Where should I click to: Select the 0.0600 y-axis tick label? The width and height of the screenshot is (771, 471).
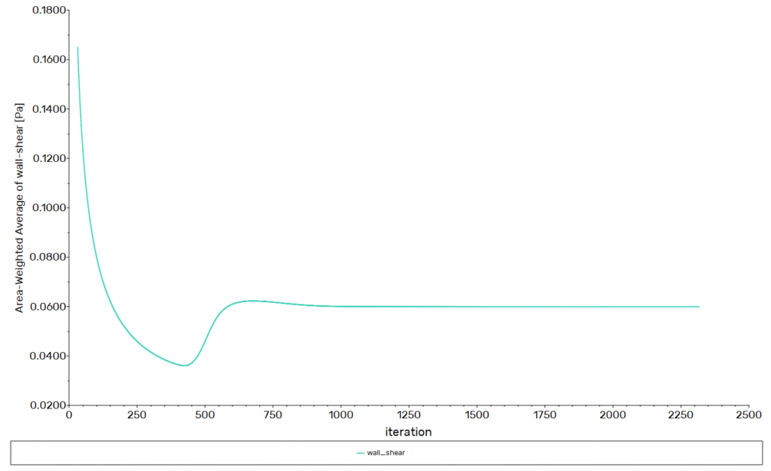pos(48,307)
